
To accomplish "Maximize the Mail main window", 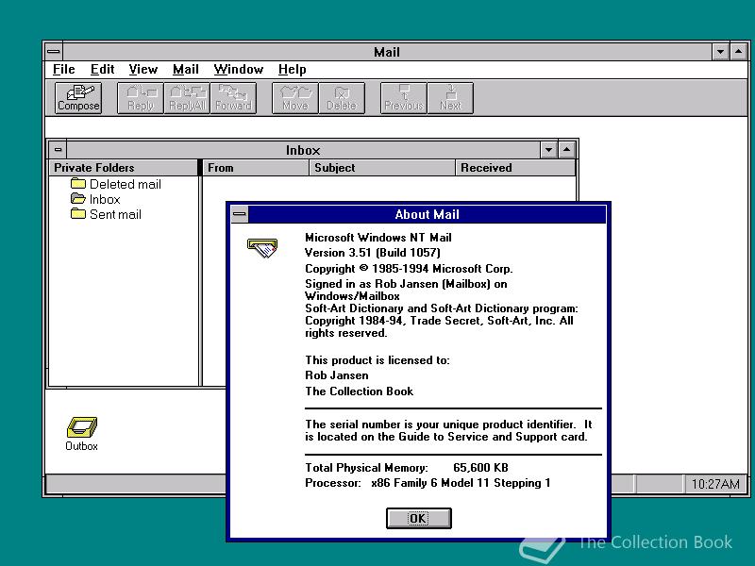I will (x=739, y=52).
